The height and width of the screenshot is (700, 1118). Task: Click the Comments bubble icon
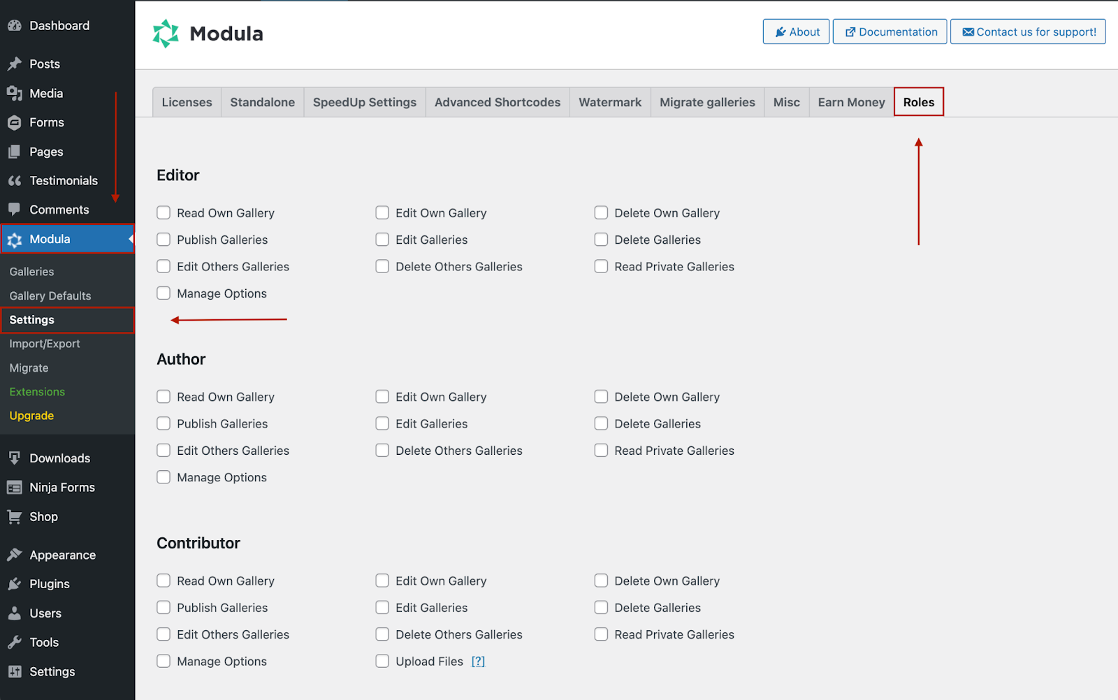tap(15, 210)
